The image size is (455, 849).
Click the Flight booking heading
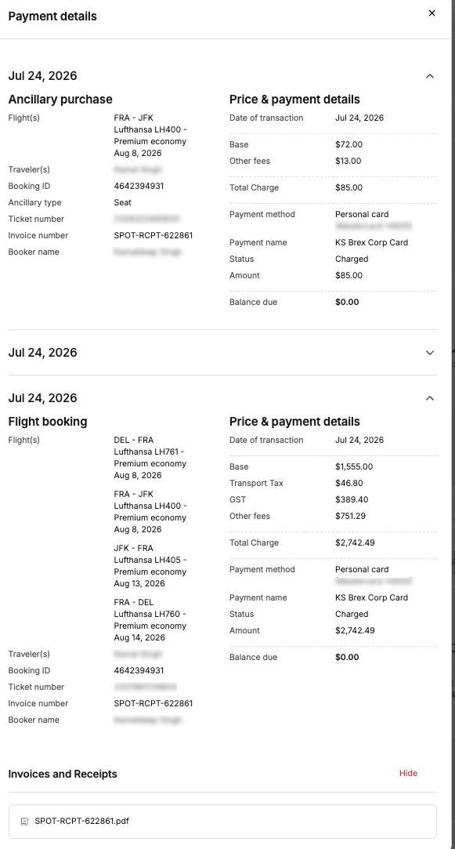tap(48, 422)
